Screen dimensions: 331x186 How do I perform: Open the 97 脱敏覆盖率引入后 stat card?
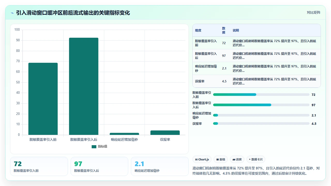click(x=99, y=166)
